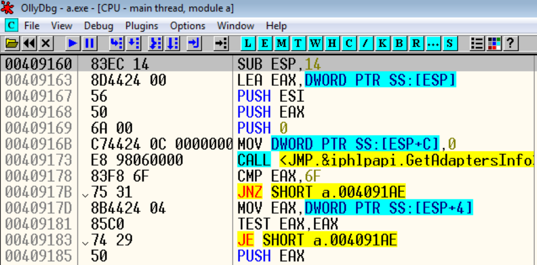The image size is (537, 265).
Task: Open the Options menu
Action: pyautogui.click(x=187, y=26)
